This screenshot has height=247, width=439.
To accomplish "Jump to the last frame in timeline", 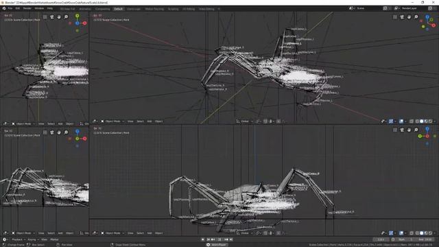I will coord(231,239).
